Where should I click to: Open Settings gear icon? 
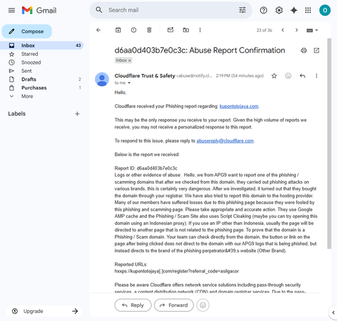[x=279, y=10]
